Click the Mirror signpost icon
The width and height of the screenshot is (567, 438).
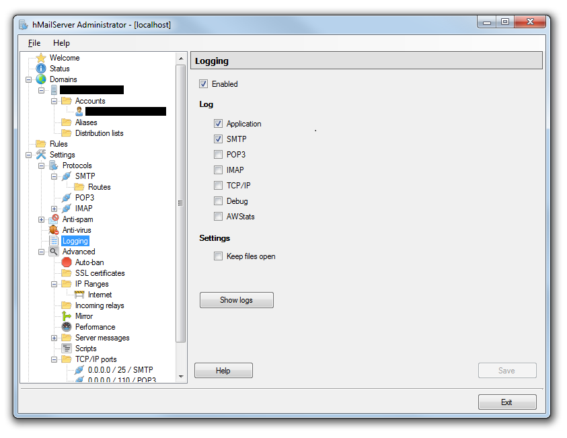tap(67, 316)
